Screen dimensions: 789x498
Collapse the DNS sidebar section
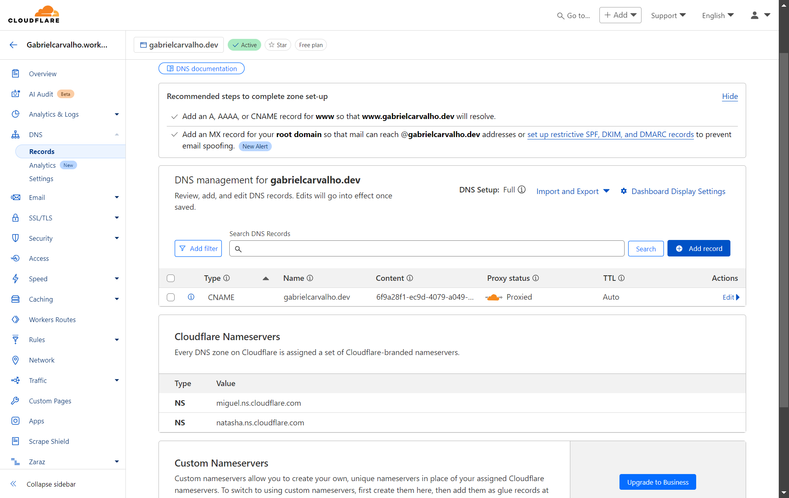point(117,135)
